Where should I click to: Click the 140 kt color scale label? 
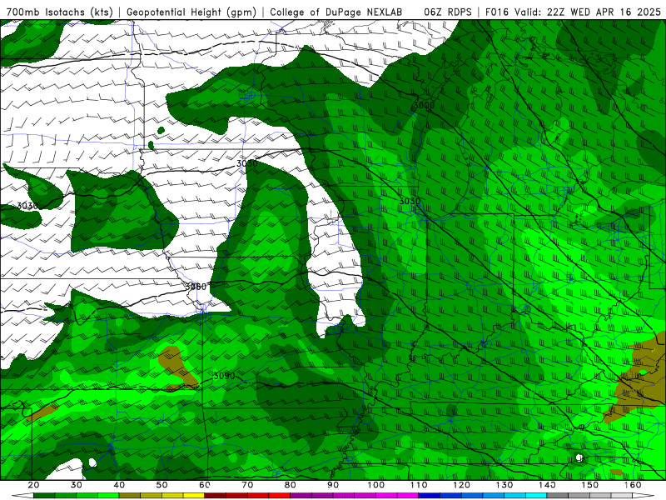[547, 485]
